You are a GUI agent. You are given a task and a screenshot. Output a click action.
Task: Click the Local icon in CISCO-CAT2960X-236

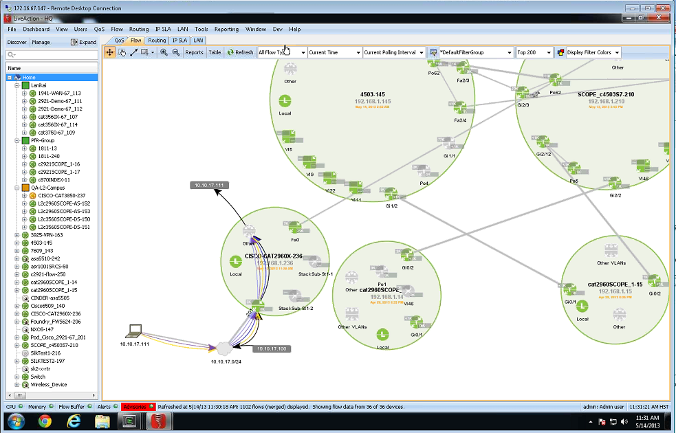click(x=235, y=262)
